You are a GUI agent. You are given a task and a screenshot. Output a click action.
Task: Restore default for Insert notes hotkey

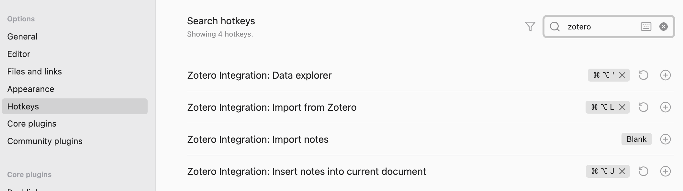(x=643, y=171)
